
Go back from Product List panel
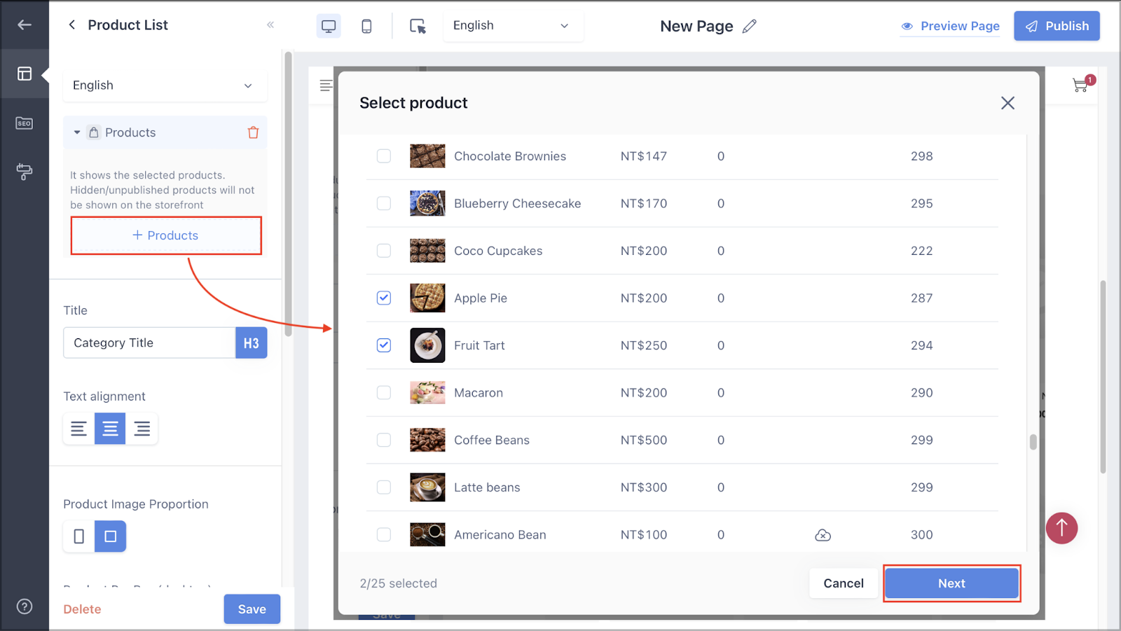click(x=71, y=25)
